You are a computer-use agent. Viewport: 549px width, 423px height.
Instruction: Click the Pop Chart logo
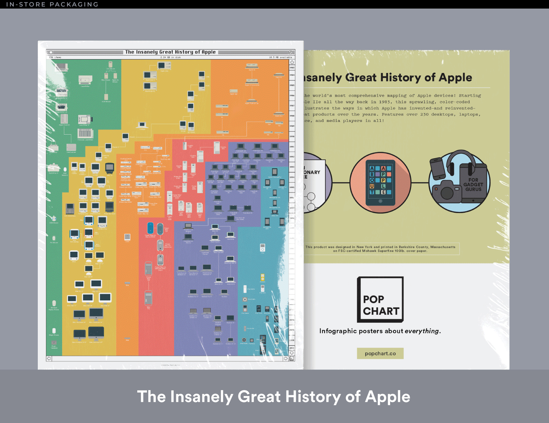(x=380, y=300)
